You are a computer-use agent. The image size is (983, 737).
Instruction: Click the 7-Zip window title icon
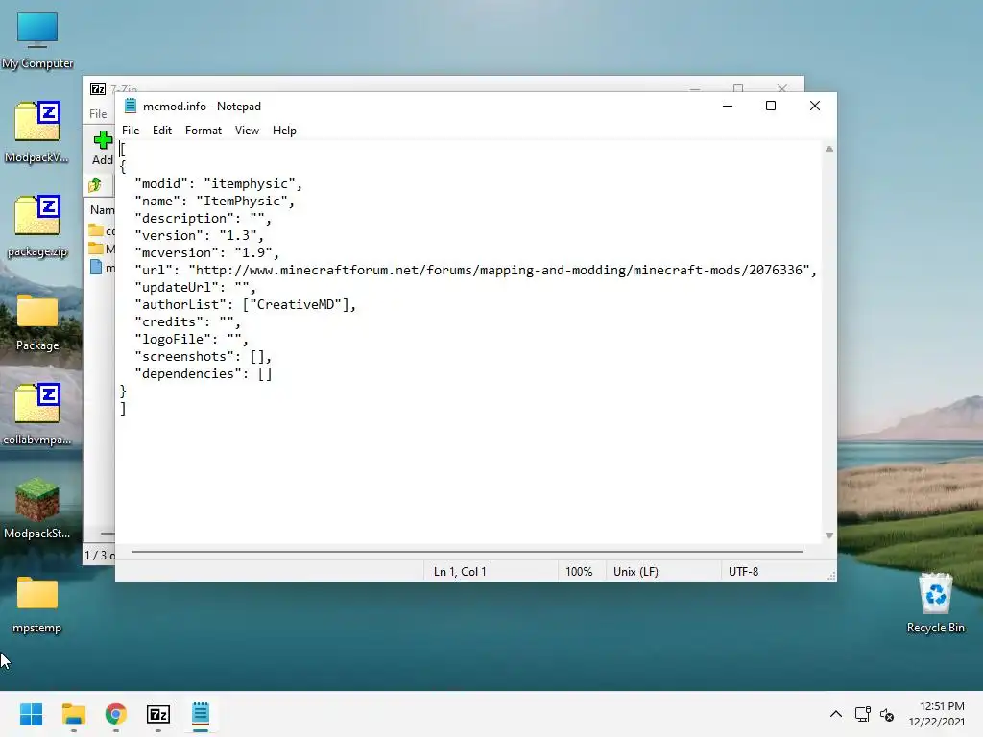coord(98,89)
